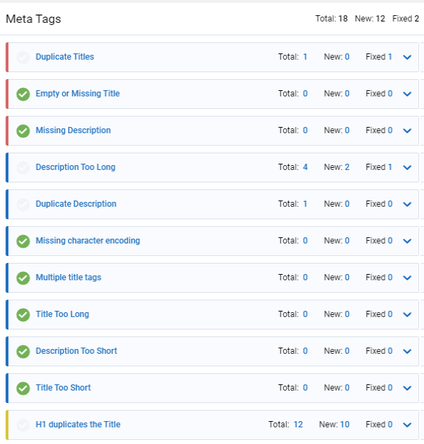Click green checkmark beside Empty or Missing Title

pos(23,94)
